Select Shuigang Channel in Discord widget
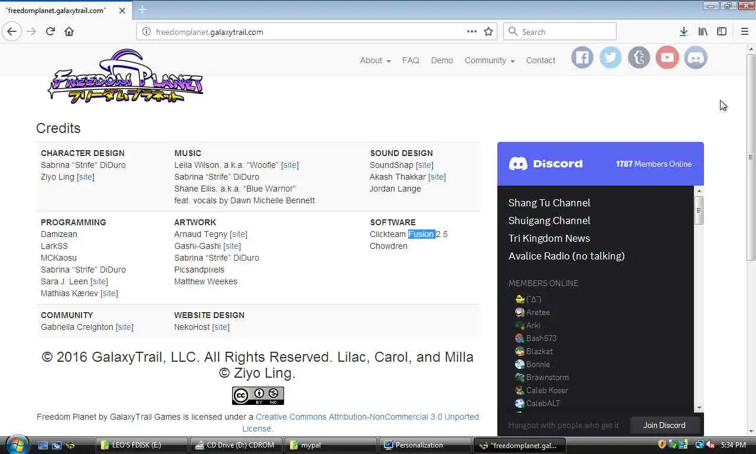The height and width of the screenshot is (454, 756). click(549, 220)
